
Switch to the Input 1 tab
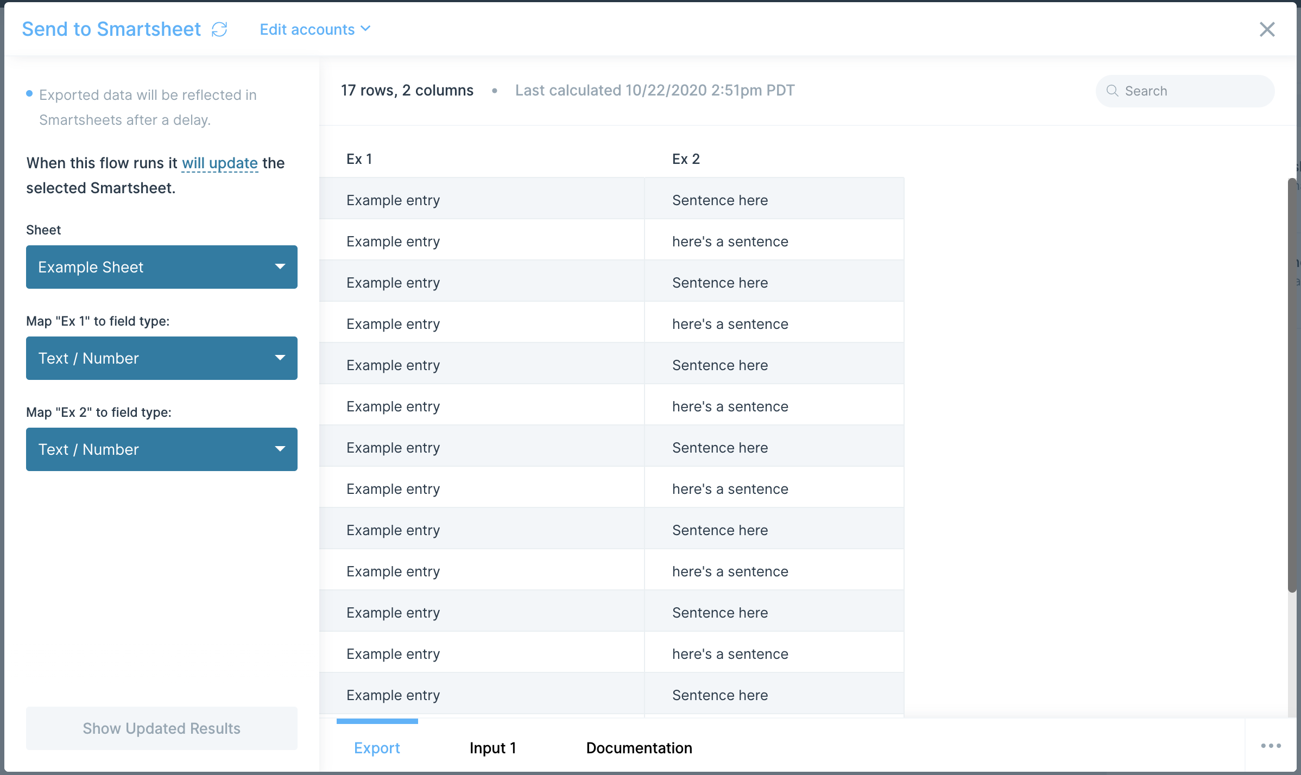[x=492, y=748]
